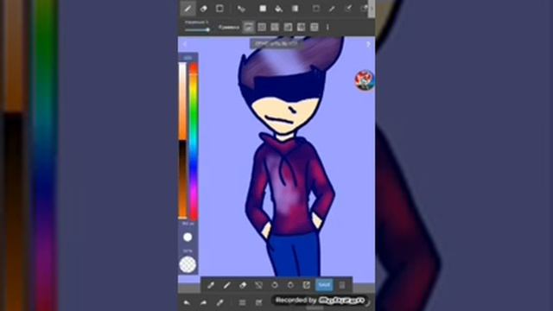
Task: Undo the last stroke
Action: click(187, 302)
